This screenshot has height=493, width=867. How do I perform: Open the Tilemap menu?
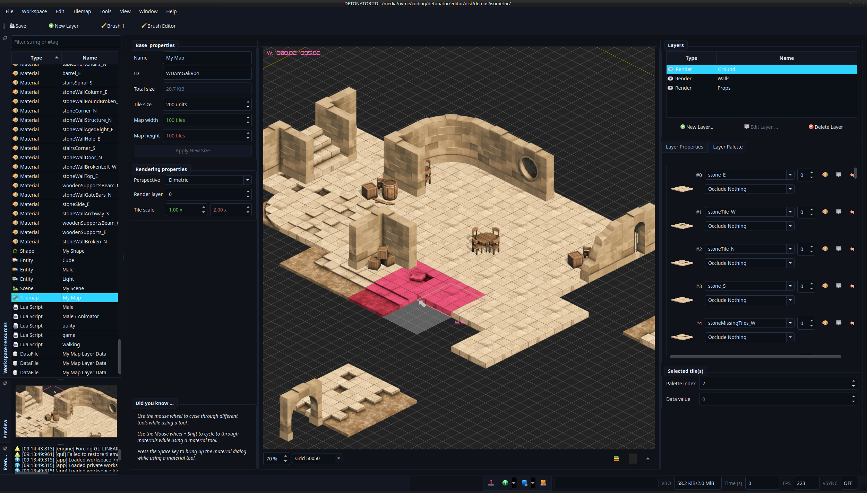[x=82, y=11]
